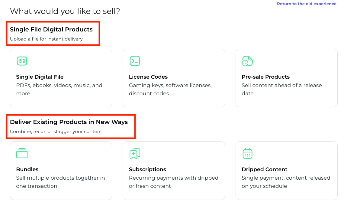Click the Bundles stacked folder icon
Viewport: 344px width, 209px height.
22,153
